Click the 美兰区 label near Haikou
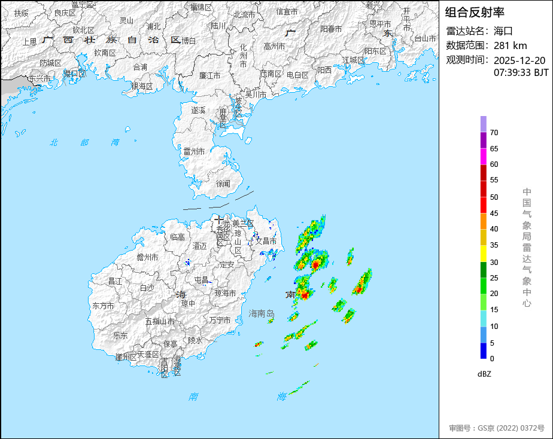553x439 pixels. [243, 223]
